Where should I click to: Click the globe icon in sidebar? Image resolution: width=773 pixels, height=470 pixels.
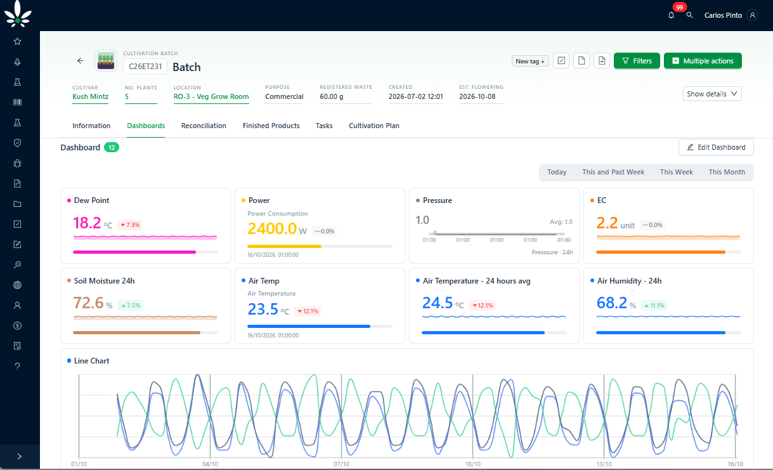17,285
